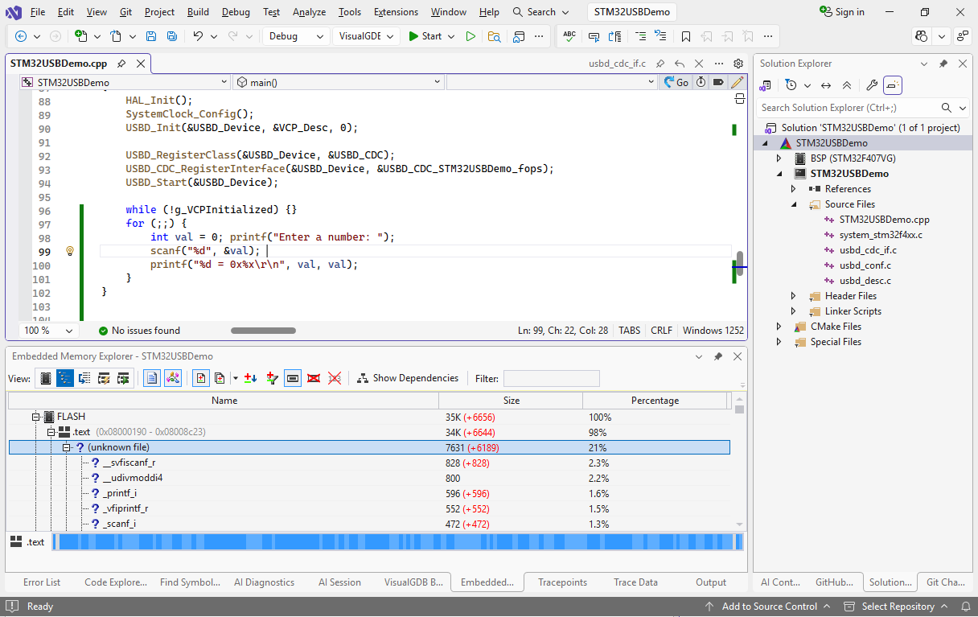This screenshot has height=617, width=978.
Task: Click the lightbulb quick actions icon
Action: 70,251
